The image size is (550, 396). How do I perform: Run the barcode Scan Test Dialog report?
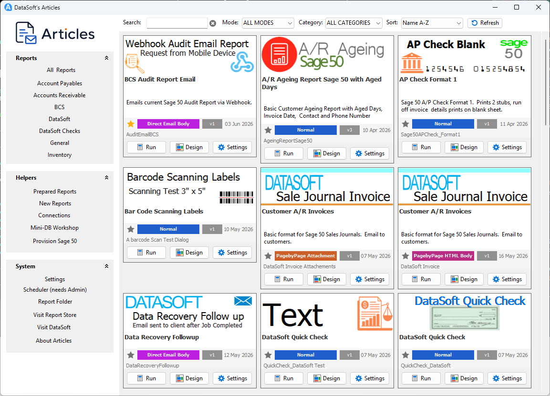click(x=146, y=253)
